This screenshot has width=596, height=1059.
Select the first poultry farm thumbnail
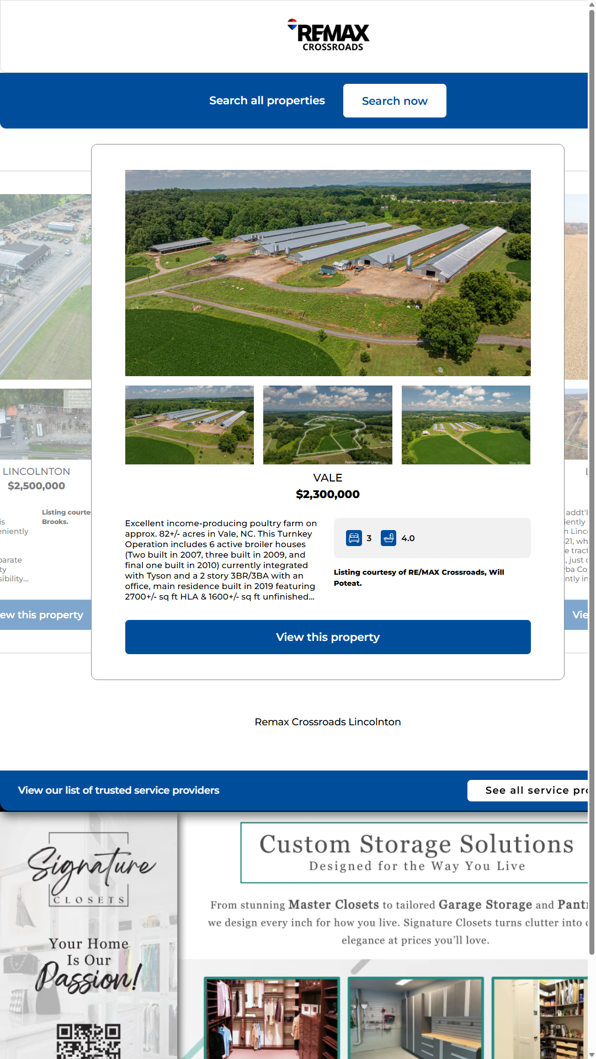tap(189, 425)
